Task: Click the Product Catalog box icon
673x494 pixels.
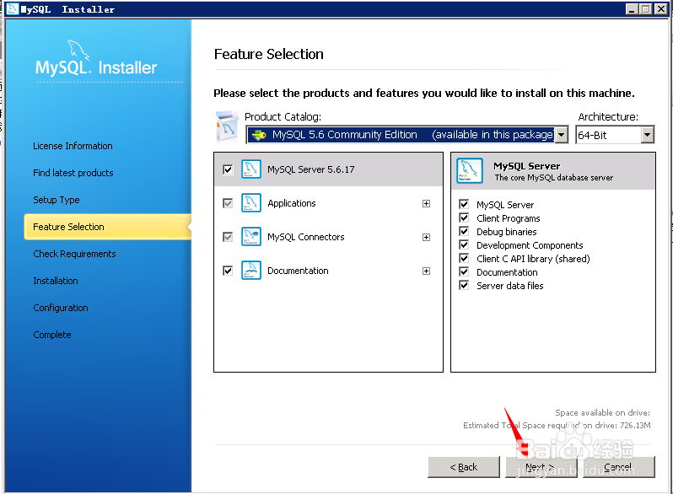Action: (227, 126)
